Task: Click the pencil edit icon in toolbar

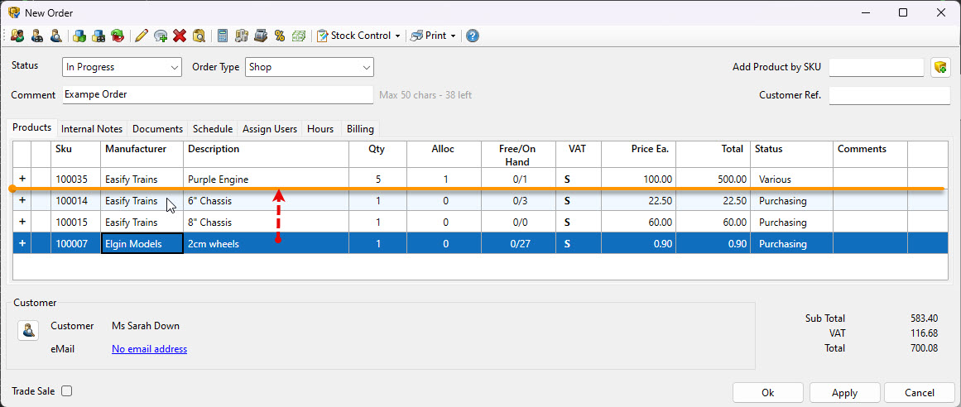Action: coord(141,36)
